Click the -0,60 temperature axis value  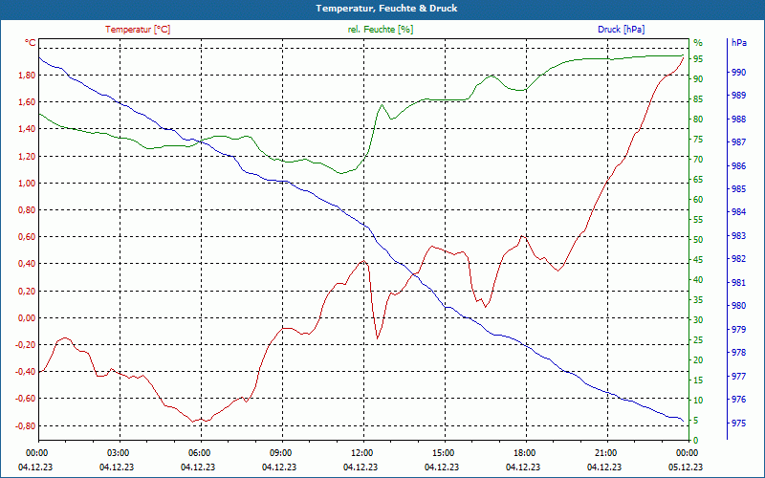(x=26, y=399)
